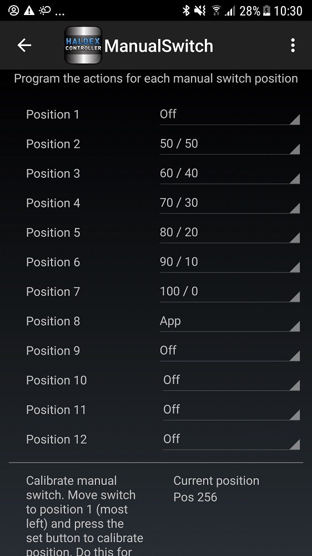
Task: Tap the Bluetooth status bar icon
Action: coord(186,11)
